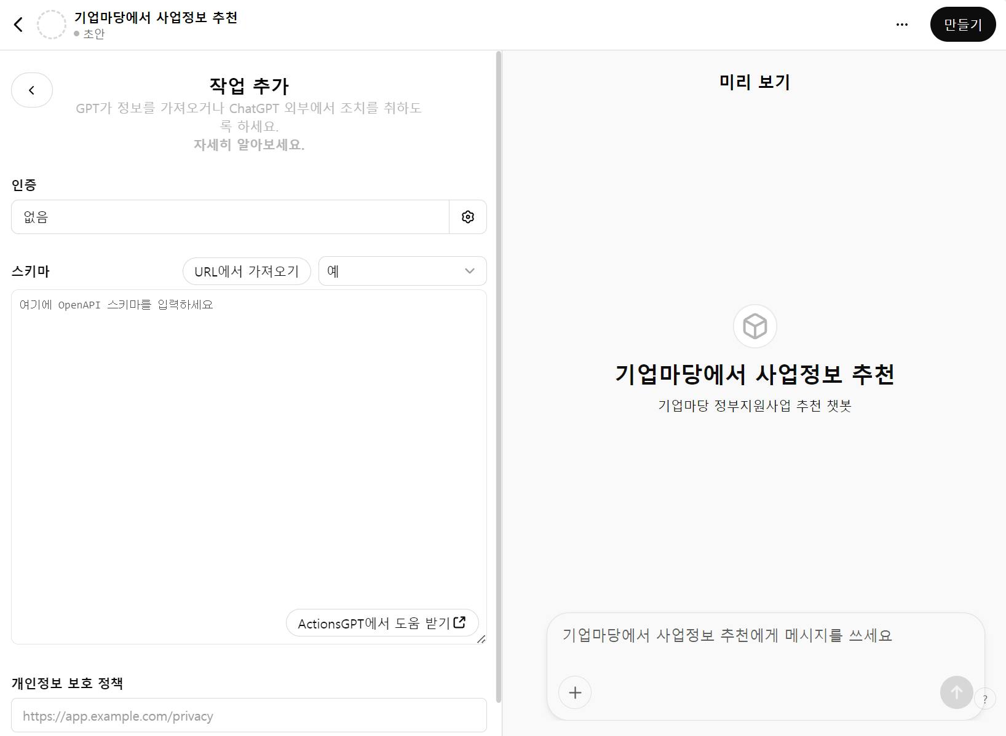Click the 개인정보 보호 정책 label
This screenshot has height=736, width=1006.
(x=68, y=683)
